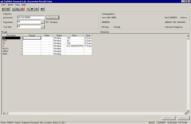The height and width of the screenshot is (124, 191).
Task: Select the CO2 procedure row
Action: pyautogui.click(x=11, y=41)
